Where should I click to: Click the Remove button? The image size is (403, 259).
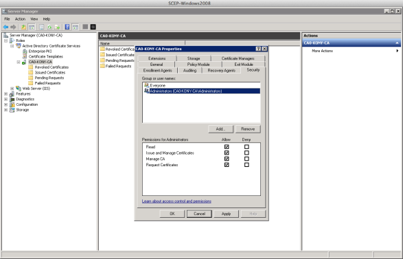[248, 129]
